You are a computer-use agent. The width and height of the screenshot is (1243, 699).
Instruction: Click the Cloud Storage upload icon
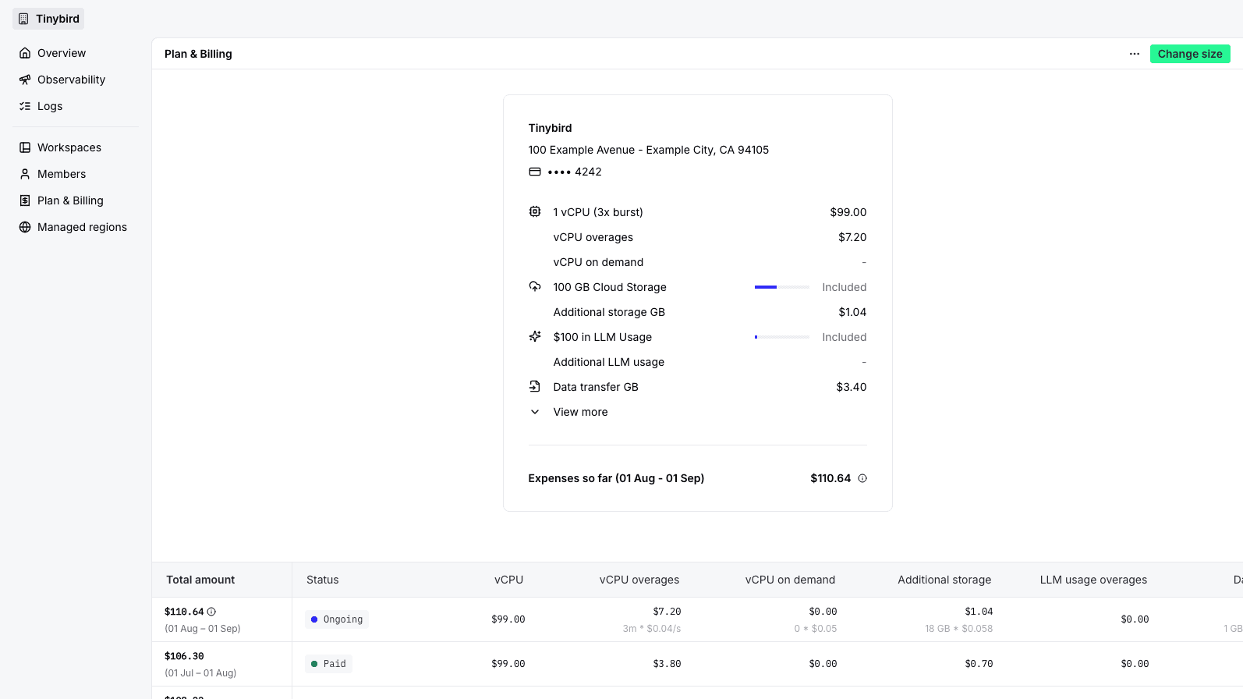pos(535,286)
